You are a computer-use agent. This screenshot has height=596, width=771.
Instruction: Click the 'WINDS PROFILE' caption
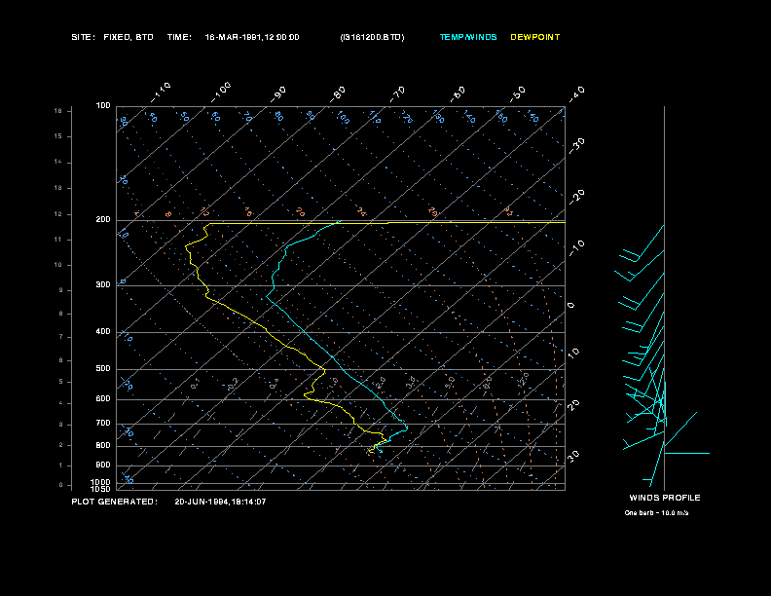click(x=665, y=498)
